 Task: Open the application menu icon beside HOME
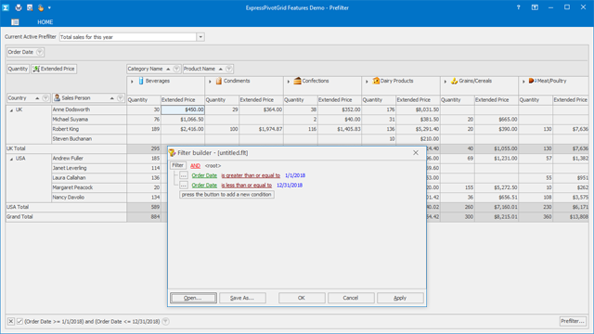click(15, 22)
